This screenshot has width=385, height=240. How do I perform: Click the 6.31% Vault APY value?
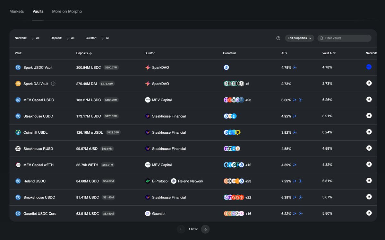pyautogui.click(x=327, y=181)
